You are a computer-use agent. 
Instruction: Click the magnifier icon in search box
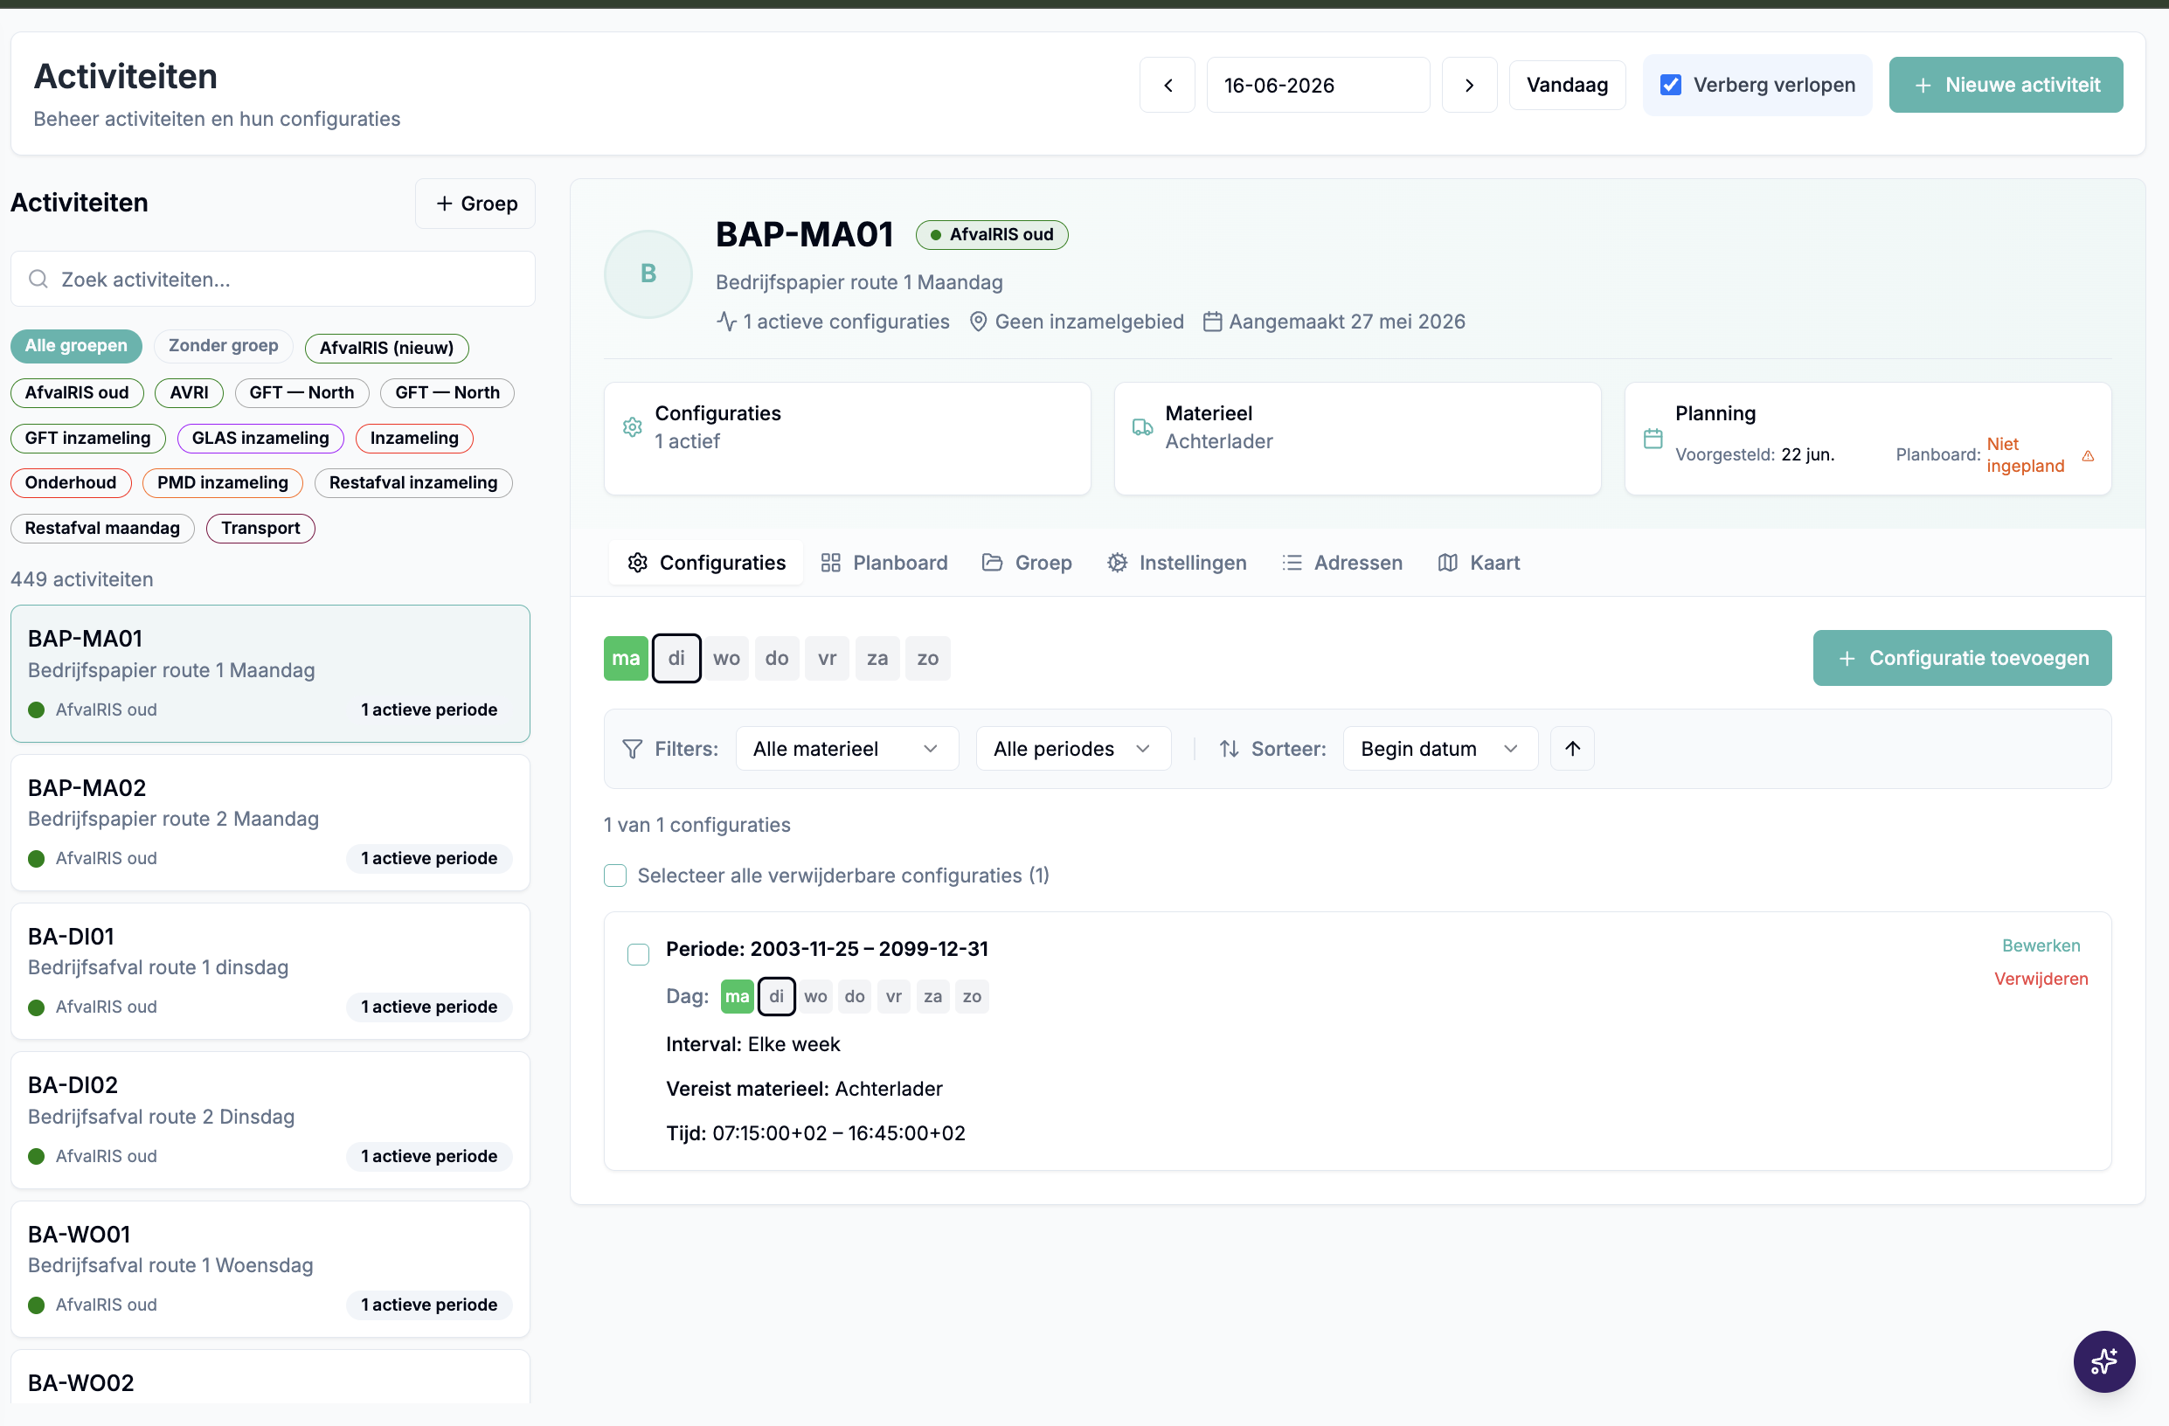point(38,279)
